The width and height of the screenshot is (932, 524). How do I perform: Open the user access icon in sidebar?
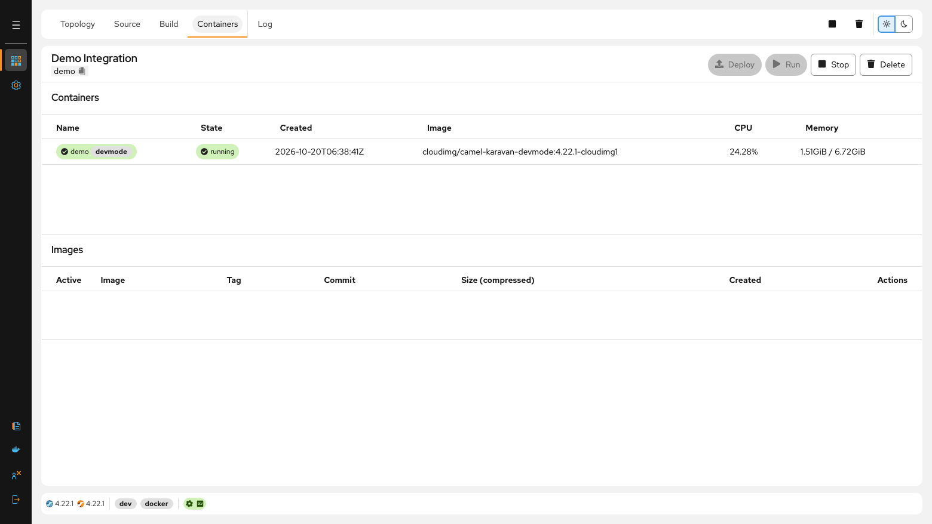pos(16,475)
